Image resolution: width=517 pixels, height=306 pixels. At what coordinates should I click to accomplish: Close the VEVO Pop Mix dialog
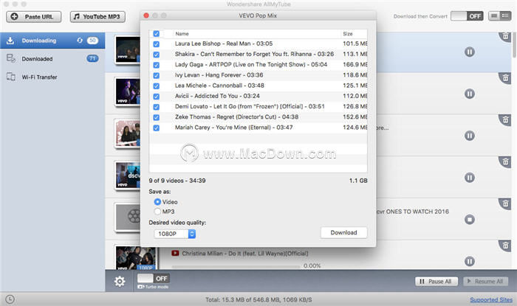146,15
